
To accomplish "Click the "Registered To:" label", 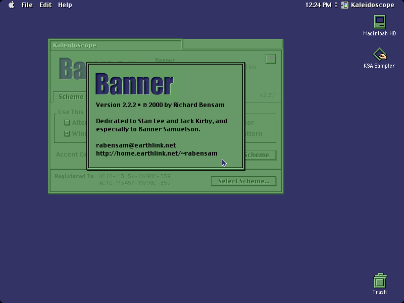I will point(75,176).
